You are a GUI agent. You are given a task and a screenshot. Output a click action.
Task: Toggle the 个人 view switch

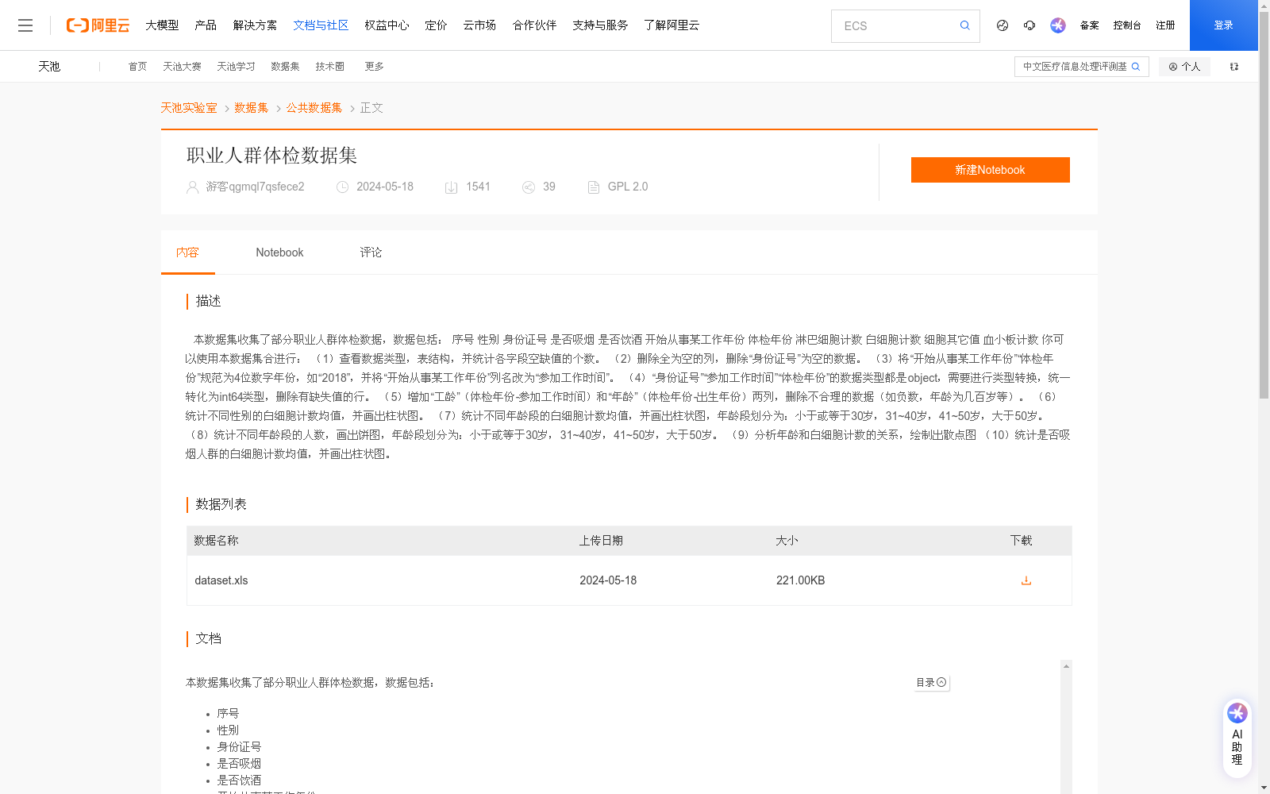pos(1184,66)
